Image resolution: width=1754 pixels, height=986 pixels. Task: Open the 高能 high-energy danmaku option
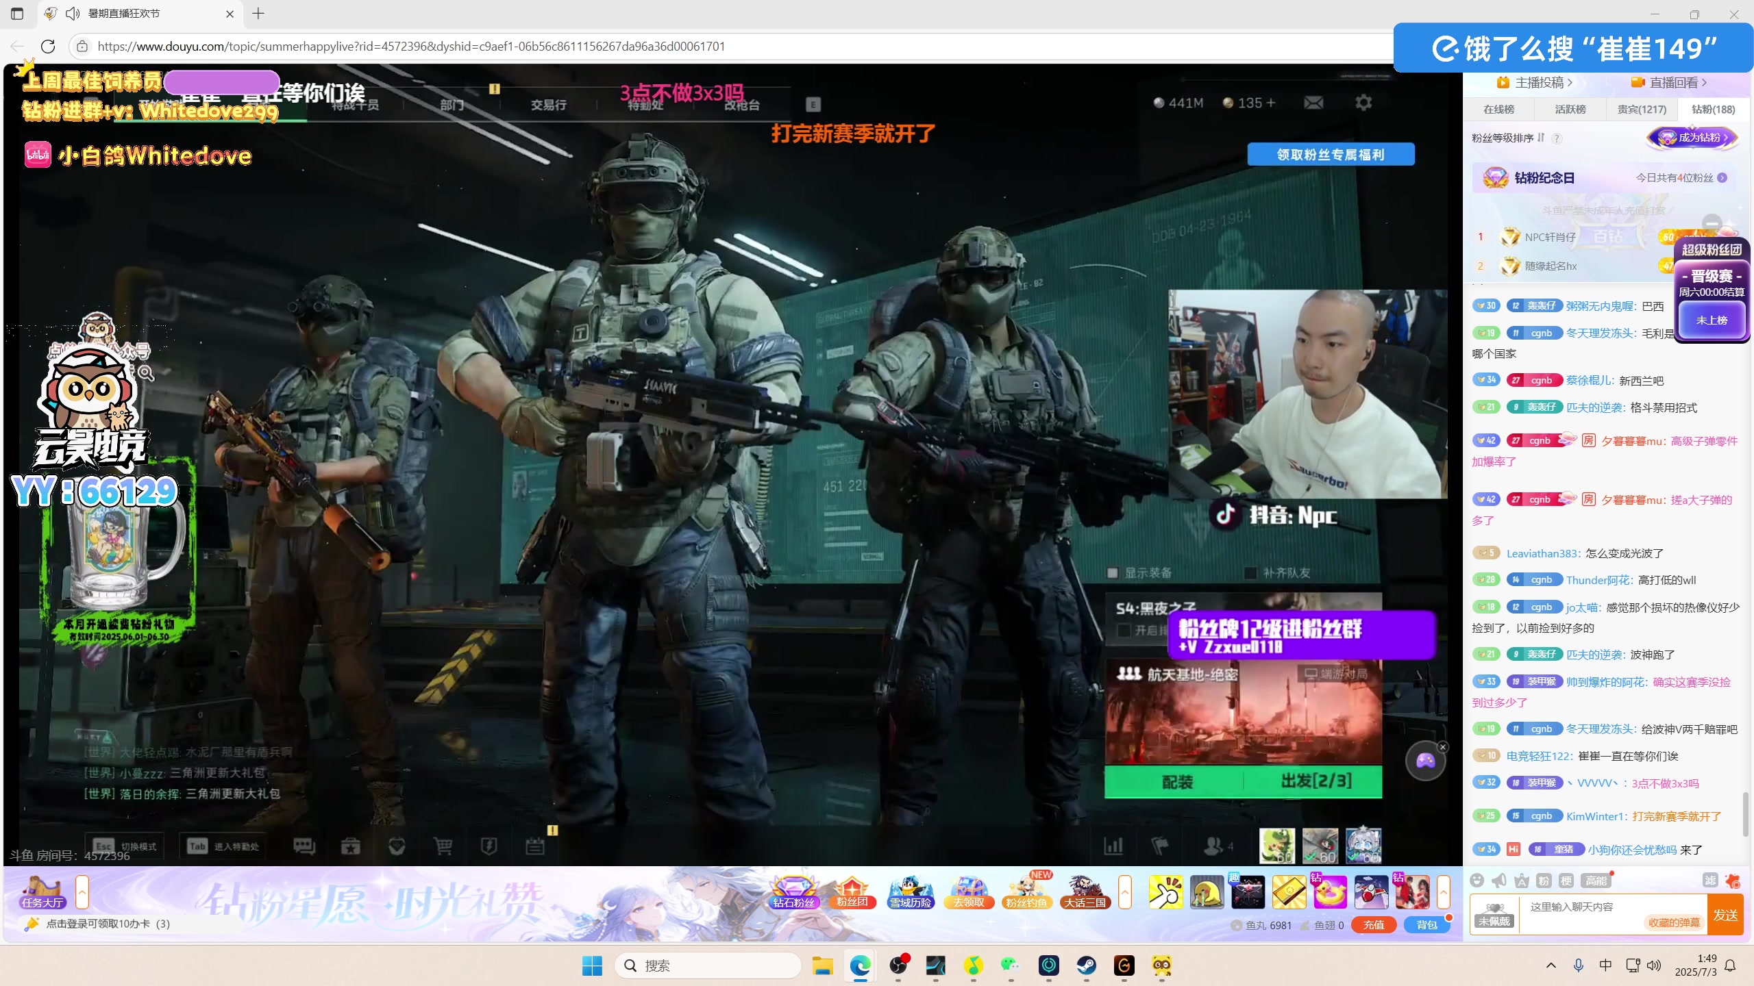coord(1596,881)
